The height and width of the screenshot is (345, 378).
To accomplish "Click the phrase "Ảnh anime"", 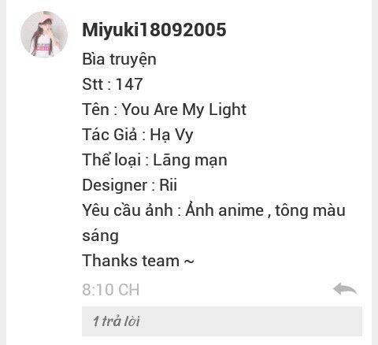I will [224, 210].
